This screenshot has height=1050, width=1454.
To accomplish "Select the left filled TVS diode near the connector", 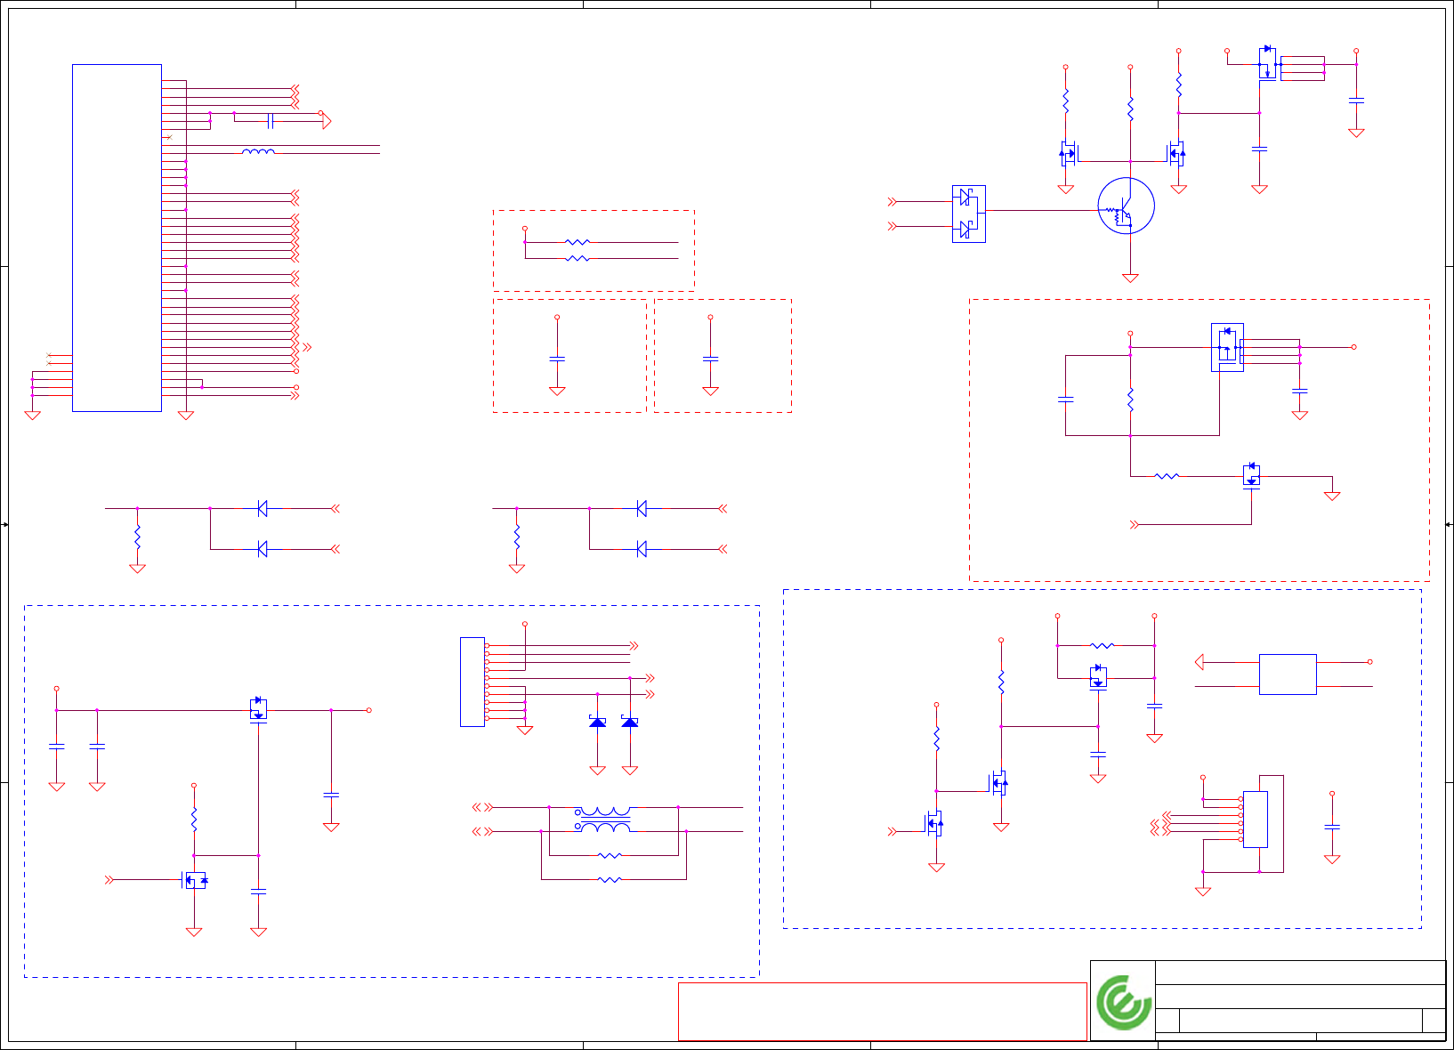I will pos(598,722).
